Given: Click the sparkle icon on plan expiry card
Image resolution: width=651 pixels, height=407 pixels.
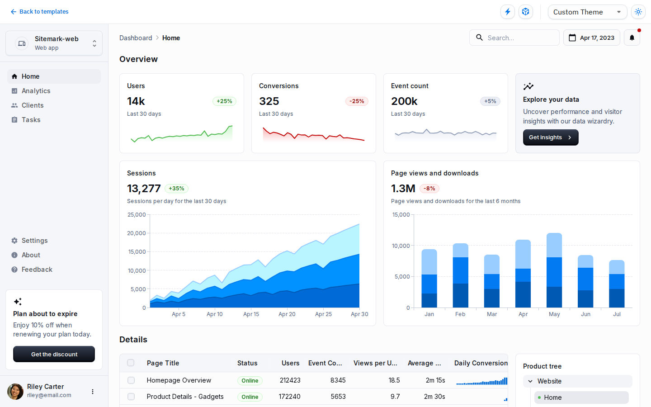Looking at the screenshot, I should [x=18, y=302].
